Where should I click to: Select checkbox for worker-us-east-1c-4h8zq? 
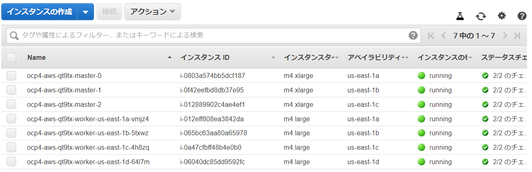coord(11,147)
